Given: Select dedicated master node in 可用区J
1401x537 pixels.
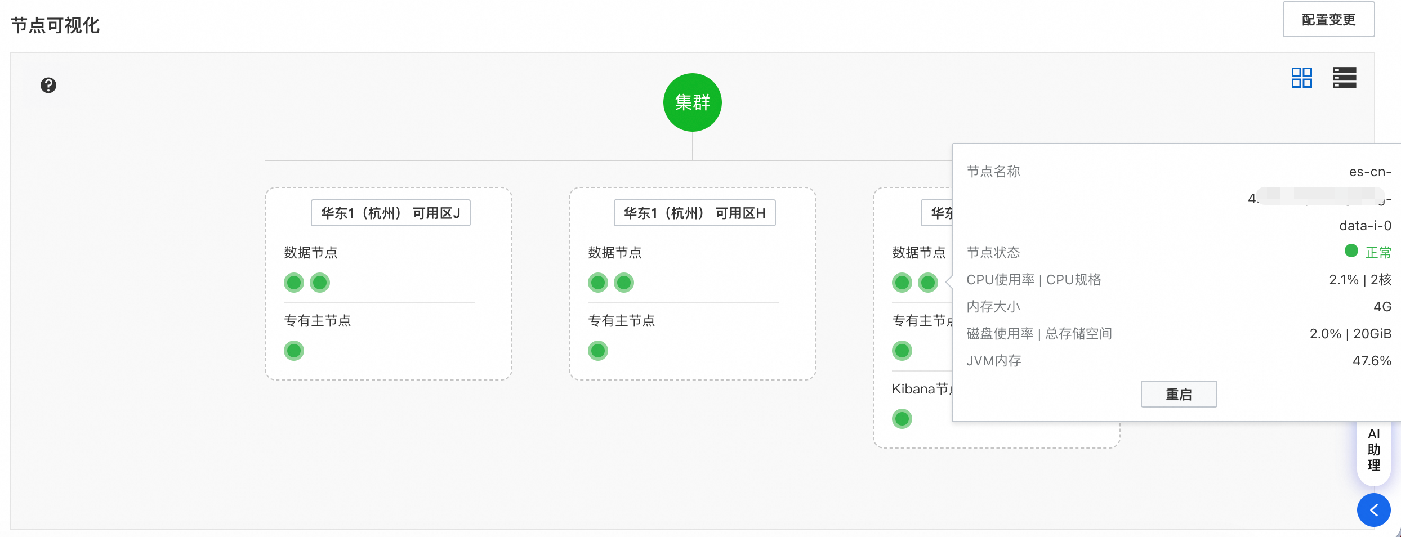Looking at the screenshot, I should [294, 351].
